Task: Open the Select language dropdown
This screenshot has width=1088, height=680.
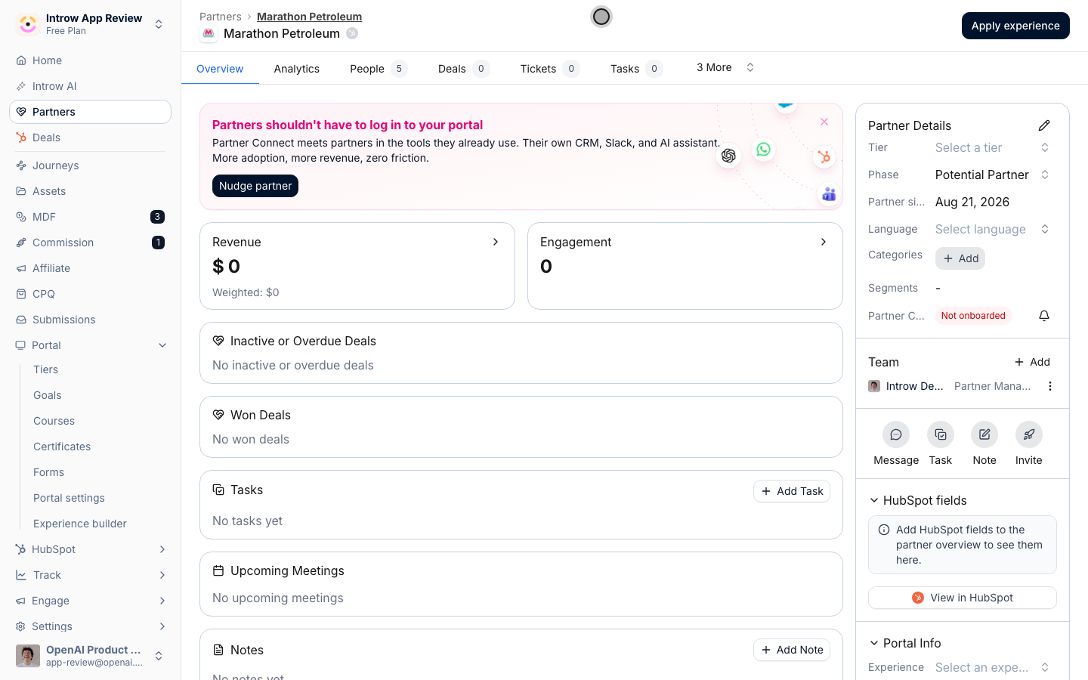Action: 992,229
